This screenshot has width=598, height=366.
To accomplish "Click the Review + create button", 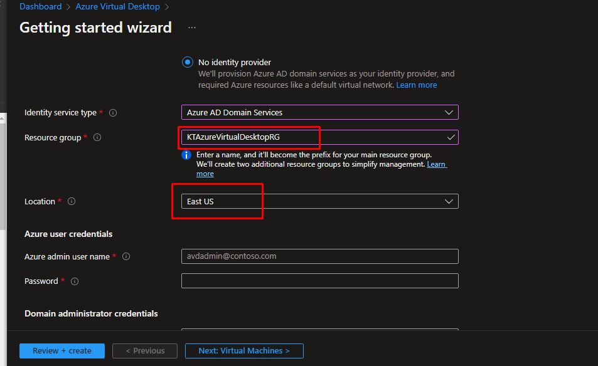I will click(x=62, y=351).
